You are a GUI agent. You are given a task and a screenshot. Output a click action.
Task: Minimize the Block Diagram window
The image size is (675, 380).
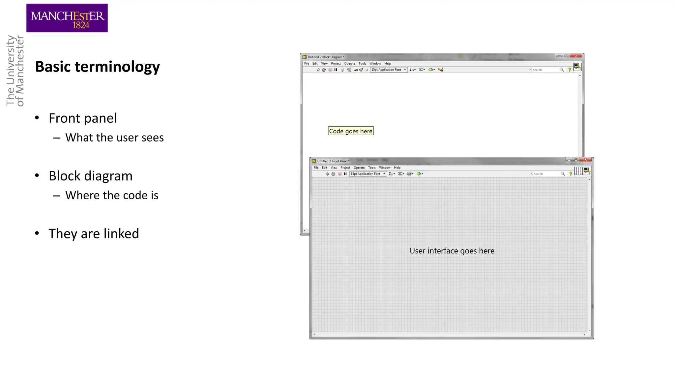click(559, 55)
